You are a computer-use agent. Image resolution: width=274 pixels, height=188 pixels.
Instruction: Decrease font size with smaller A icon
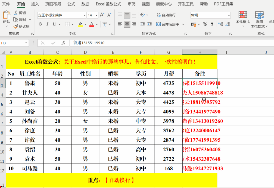click(109, 15)
